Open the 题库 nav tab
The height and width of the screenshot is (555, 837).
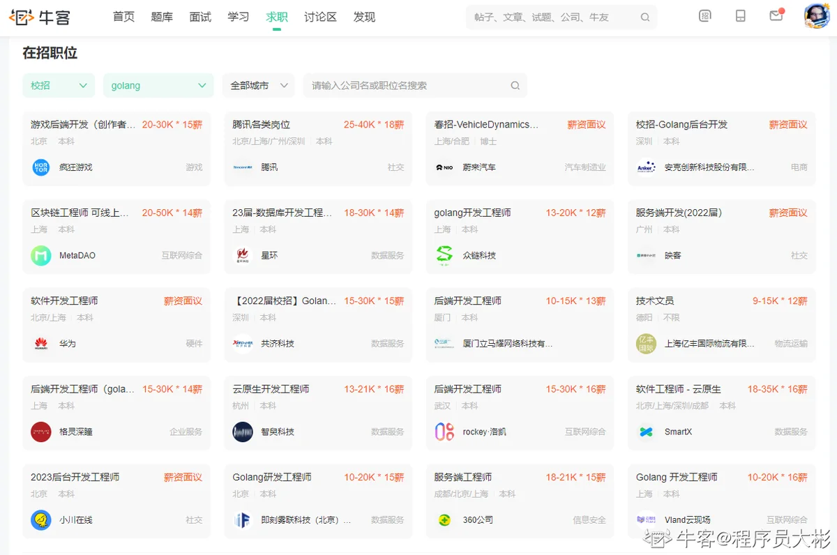162,17
